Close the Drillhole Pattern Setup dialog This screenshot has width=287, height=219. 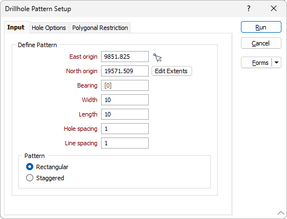274,8
